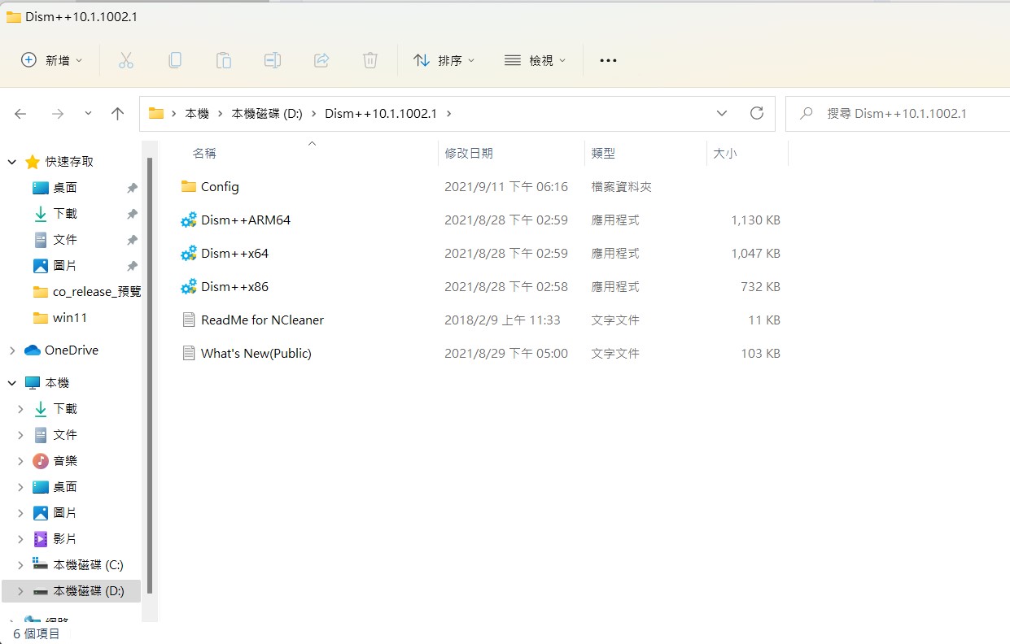Screen dimensions: 1010x644
Task: Collapse the 快速存取 tree node
Action: (12, 162)
